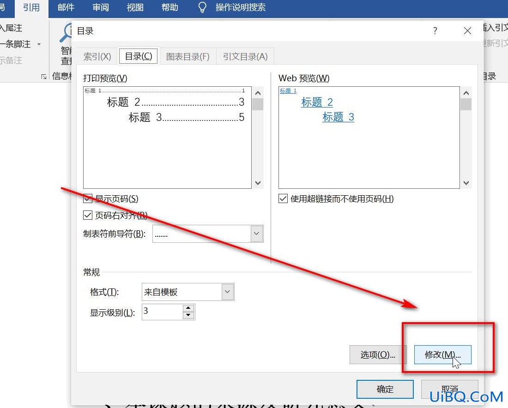The height and width of the screenshot is (408, 508).
Task: Open the 引用 ribbon tab
Action: 31,7
